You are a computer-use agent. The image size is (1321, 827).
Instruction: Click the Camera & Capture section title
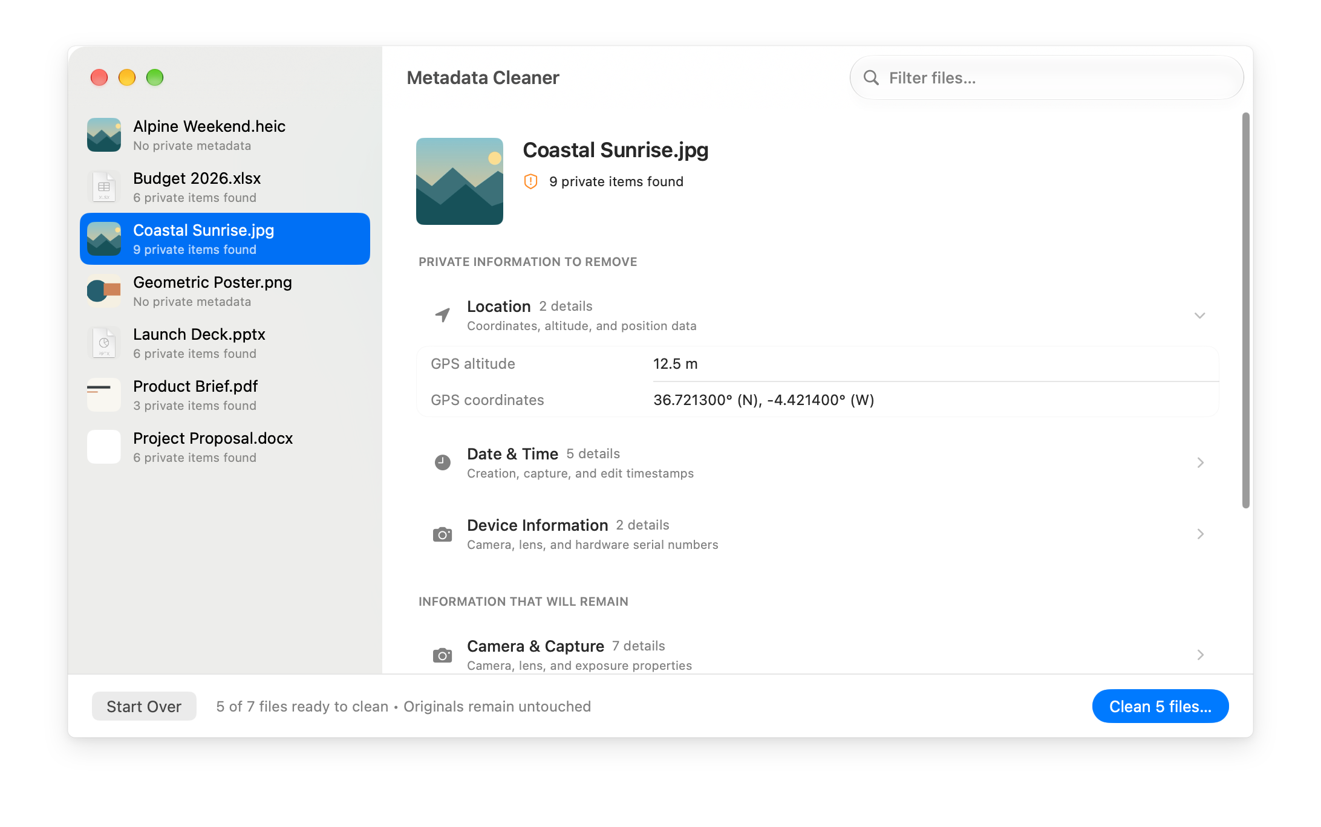535,646
